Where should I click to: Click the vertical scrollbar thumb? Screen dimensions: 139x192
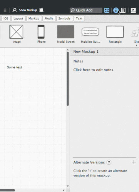[x=68, y=79]
